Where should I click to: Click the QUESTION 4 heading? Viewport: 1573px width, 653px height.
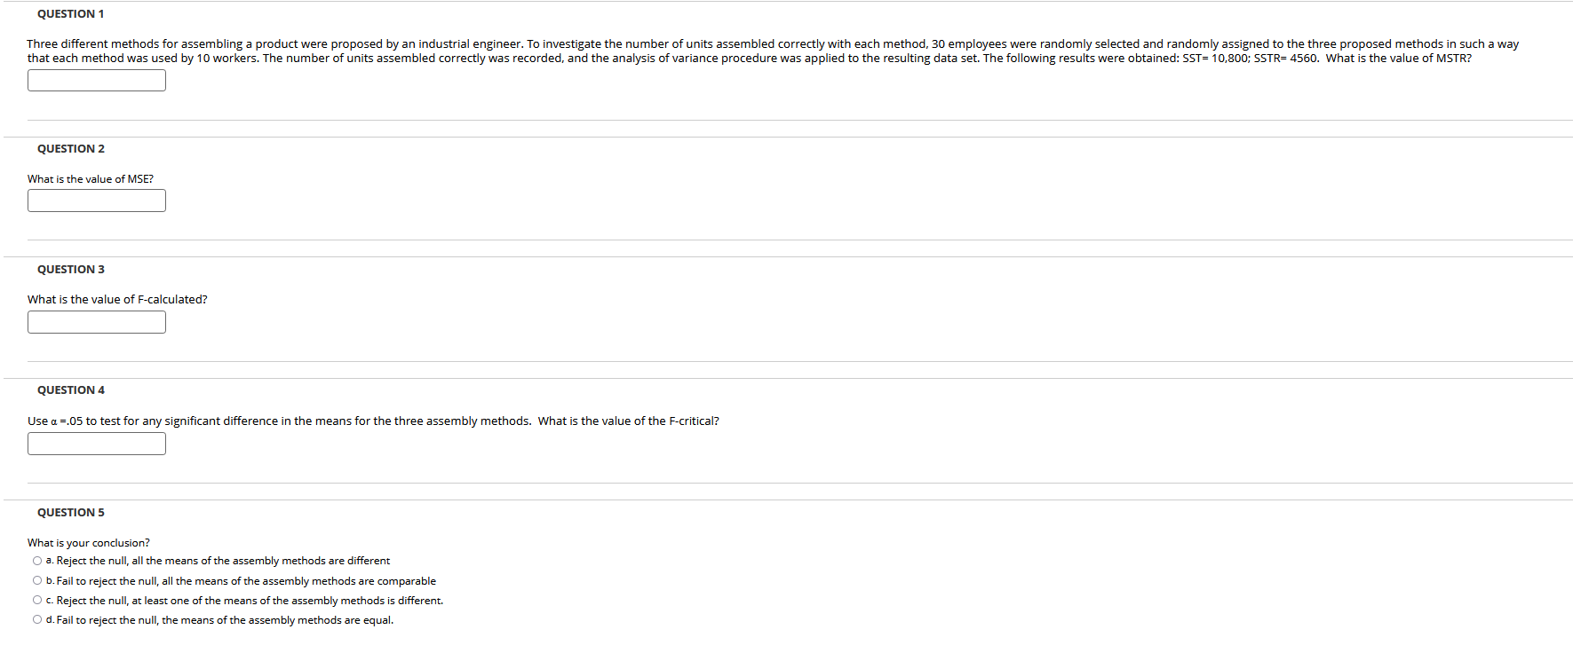(x=71, y=390)
